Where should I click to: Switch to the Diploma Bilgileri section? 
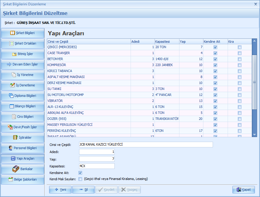[22, 96]
